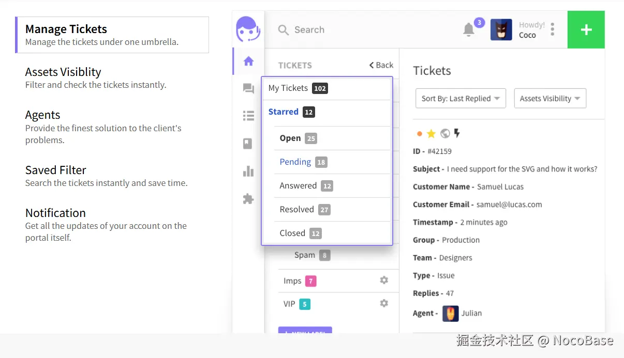Select the Saved Filter feature tab
The image size is (624, 358).
click(x=106, y=176)
